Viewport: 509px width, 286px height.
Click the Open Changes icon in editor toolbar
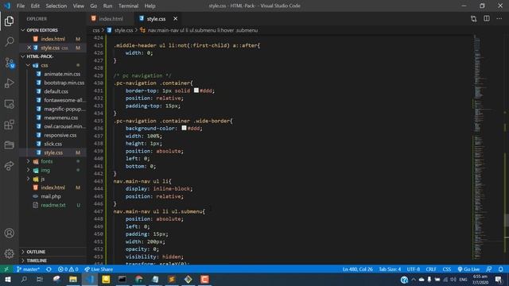coord(474,19)
